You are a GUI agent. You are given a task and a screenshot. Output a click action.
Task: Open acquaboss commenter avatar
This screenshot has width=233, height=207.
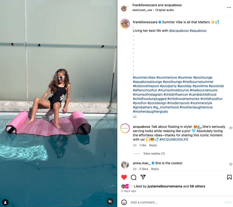pos(125,128)
